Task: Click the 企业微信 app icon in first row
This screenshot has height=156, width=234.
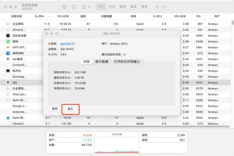Action: click(x=8, y=24)
